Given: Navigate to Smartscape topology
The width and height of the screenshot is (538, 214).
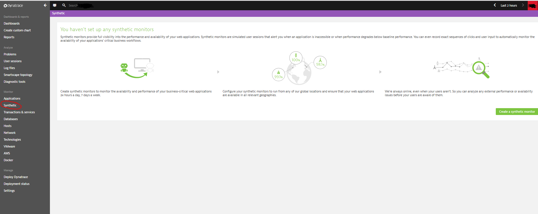Looking at the screenshot, I should pos(18,75).
